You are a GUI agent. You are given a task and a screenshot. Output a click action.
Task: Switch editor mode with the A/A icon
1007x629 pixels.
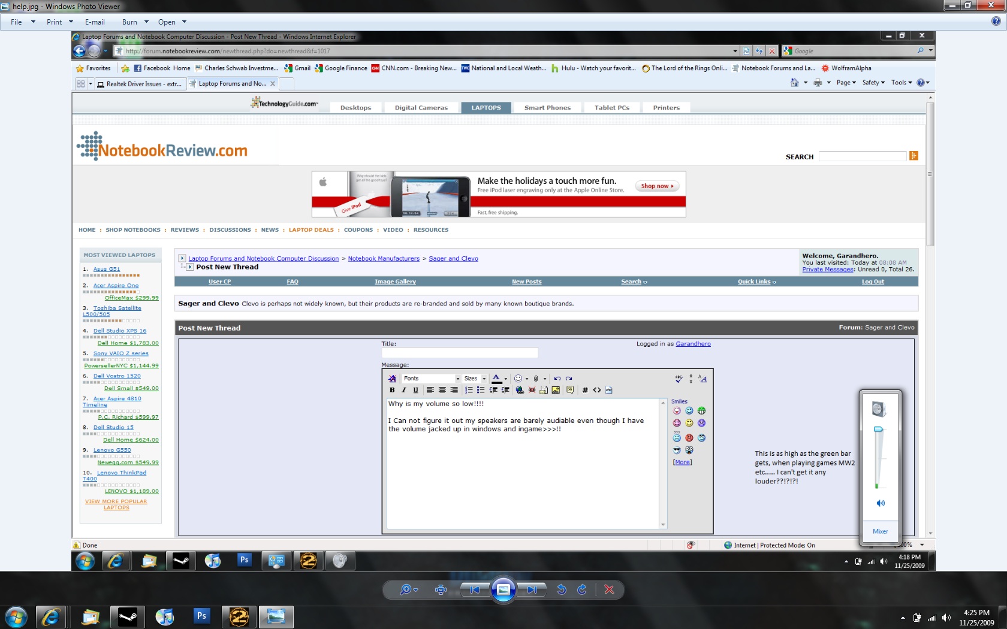703,379
